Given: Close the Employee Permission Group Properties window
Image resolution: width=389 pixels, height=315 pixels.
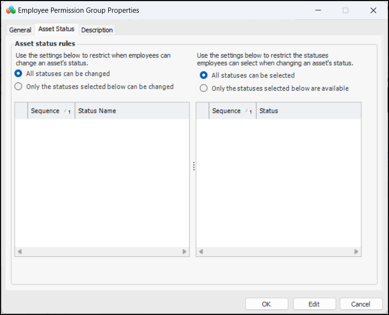Looking at the screenshot, I should [373, 10].
